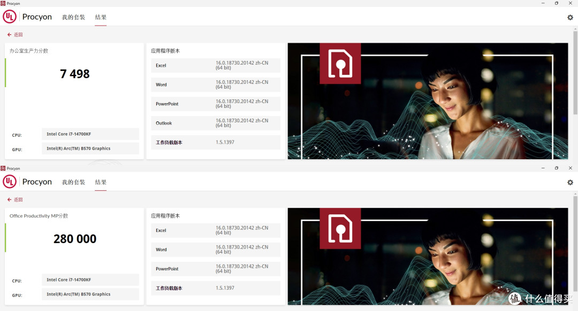Go back using 返回 in bottom window

tap(15, 199)
